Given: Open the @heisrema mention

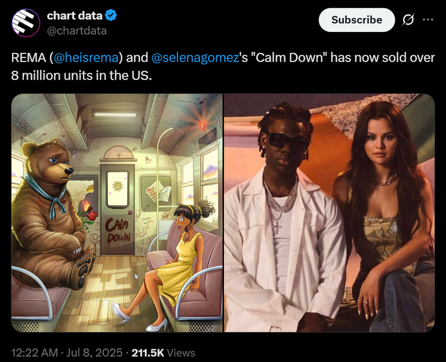Looking at the screenshot, I should pyautogui.click(x=86, y=59).
